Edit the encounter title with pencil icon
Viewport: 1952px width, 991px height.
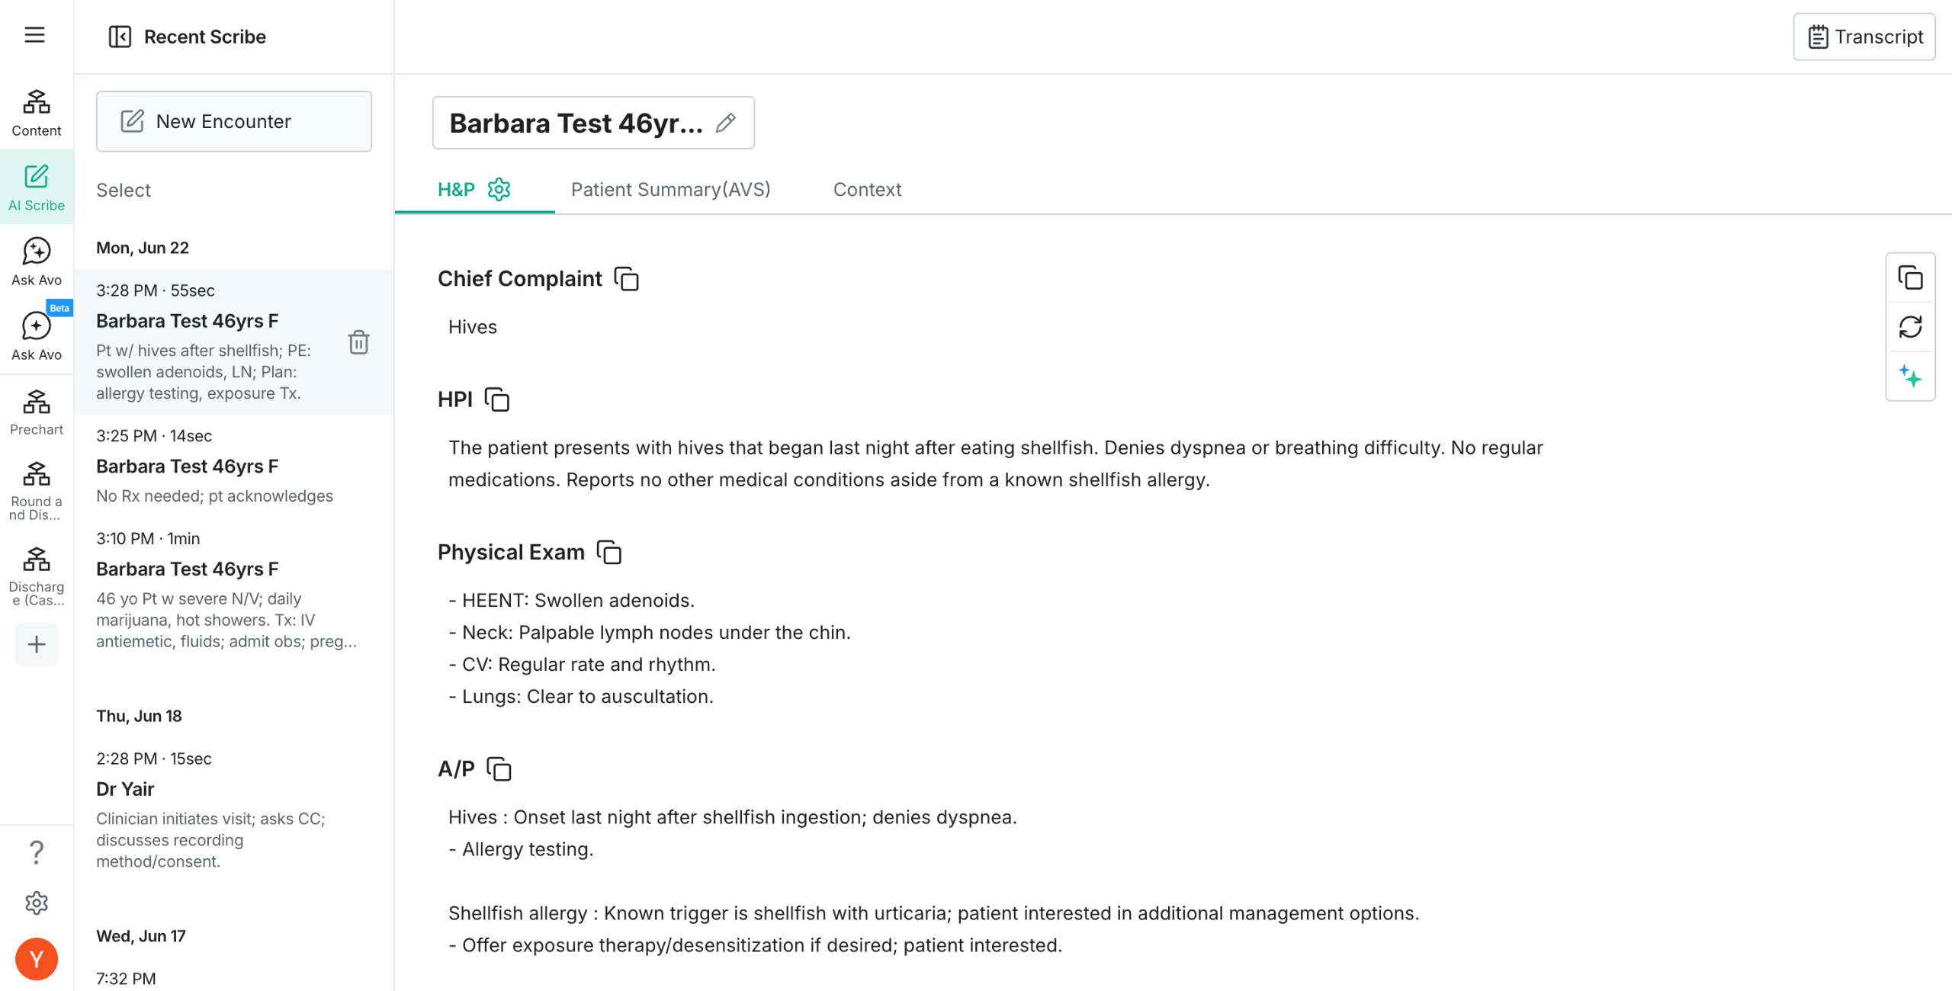tap(726, 123)
